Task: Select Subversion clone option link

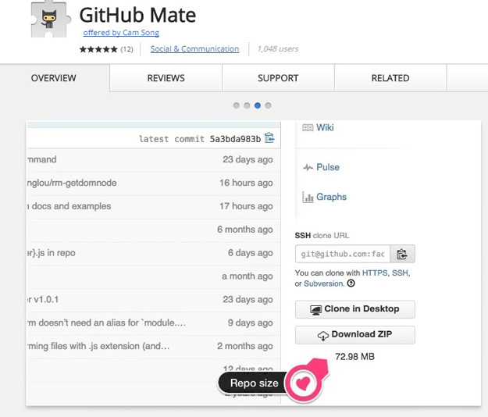Action: 324,283
